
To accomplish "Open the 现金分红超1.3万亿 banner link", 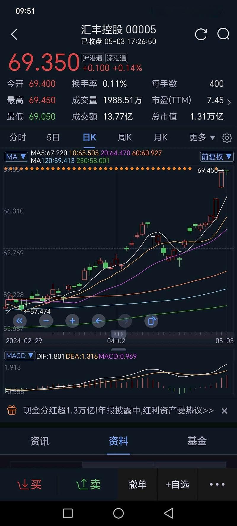I will pyautogui.click(x=118, y=411).
